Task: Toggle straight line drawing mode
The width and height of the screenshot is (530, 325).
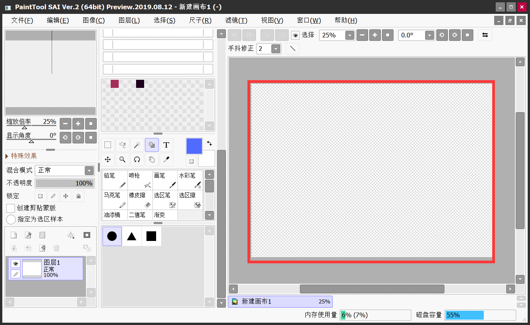Action: pyautogui.click(x=293, y=49)
